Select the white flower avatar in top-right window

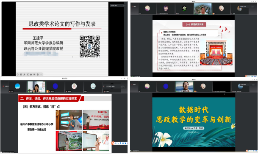point(184,8)
